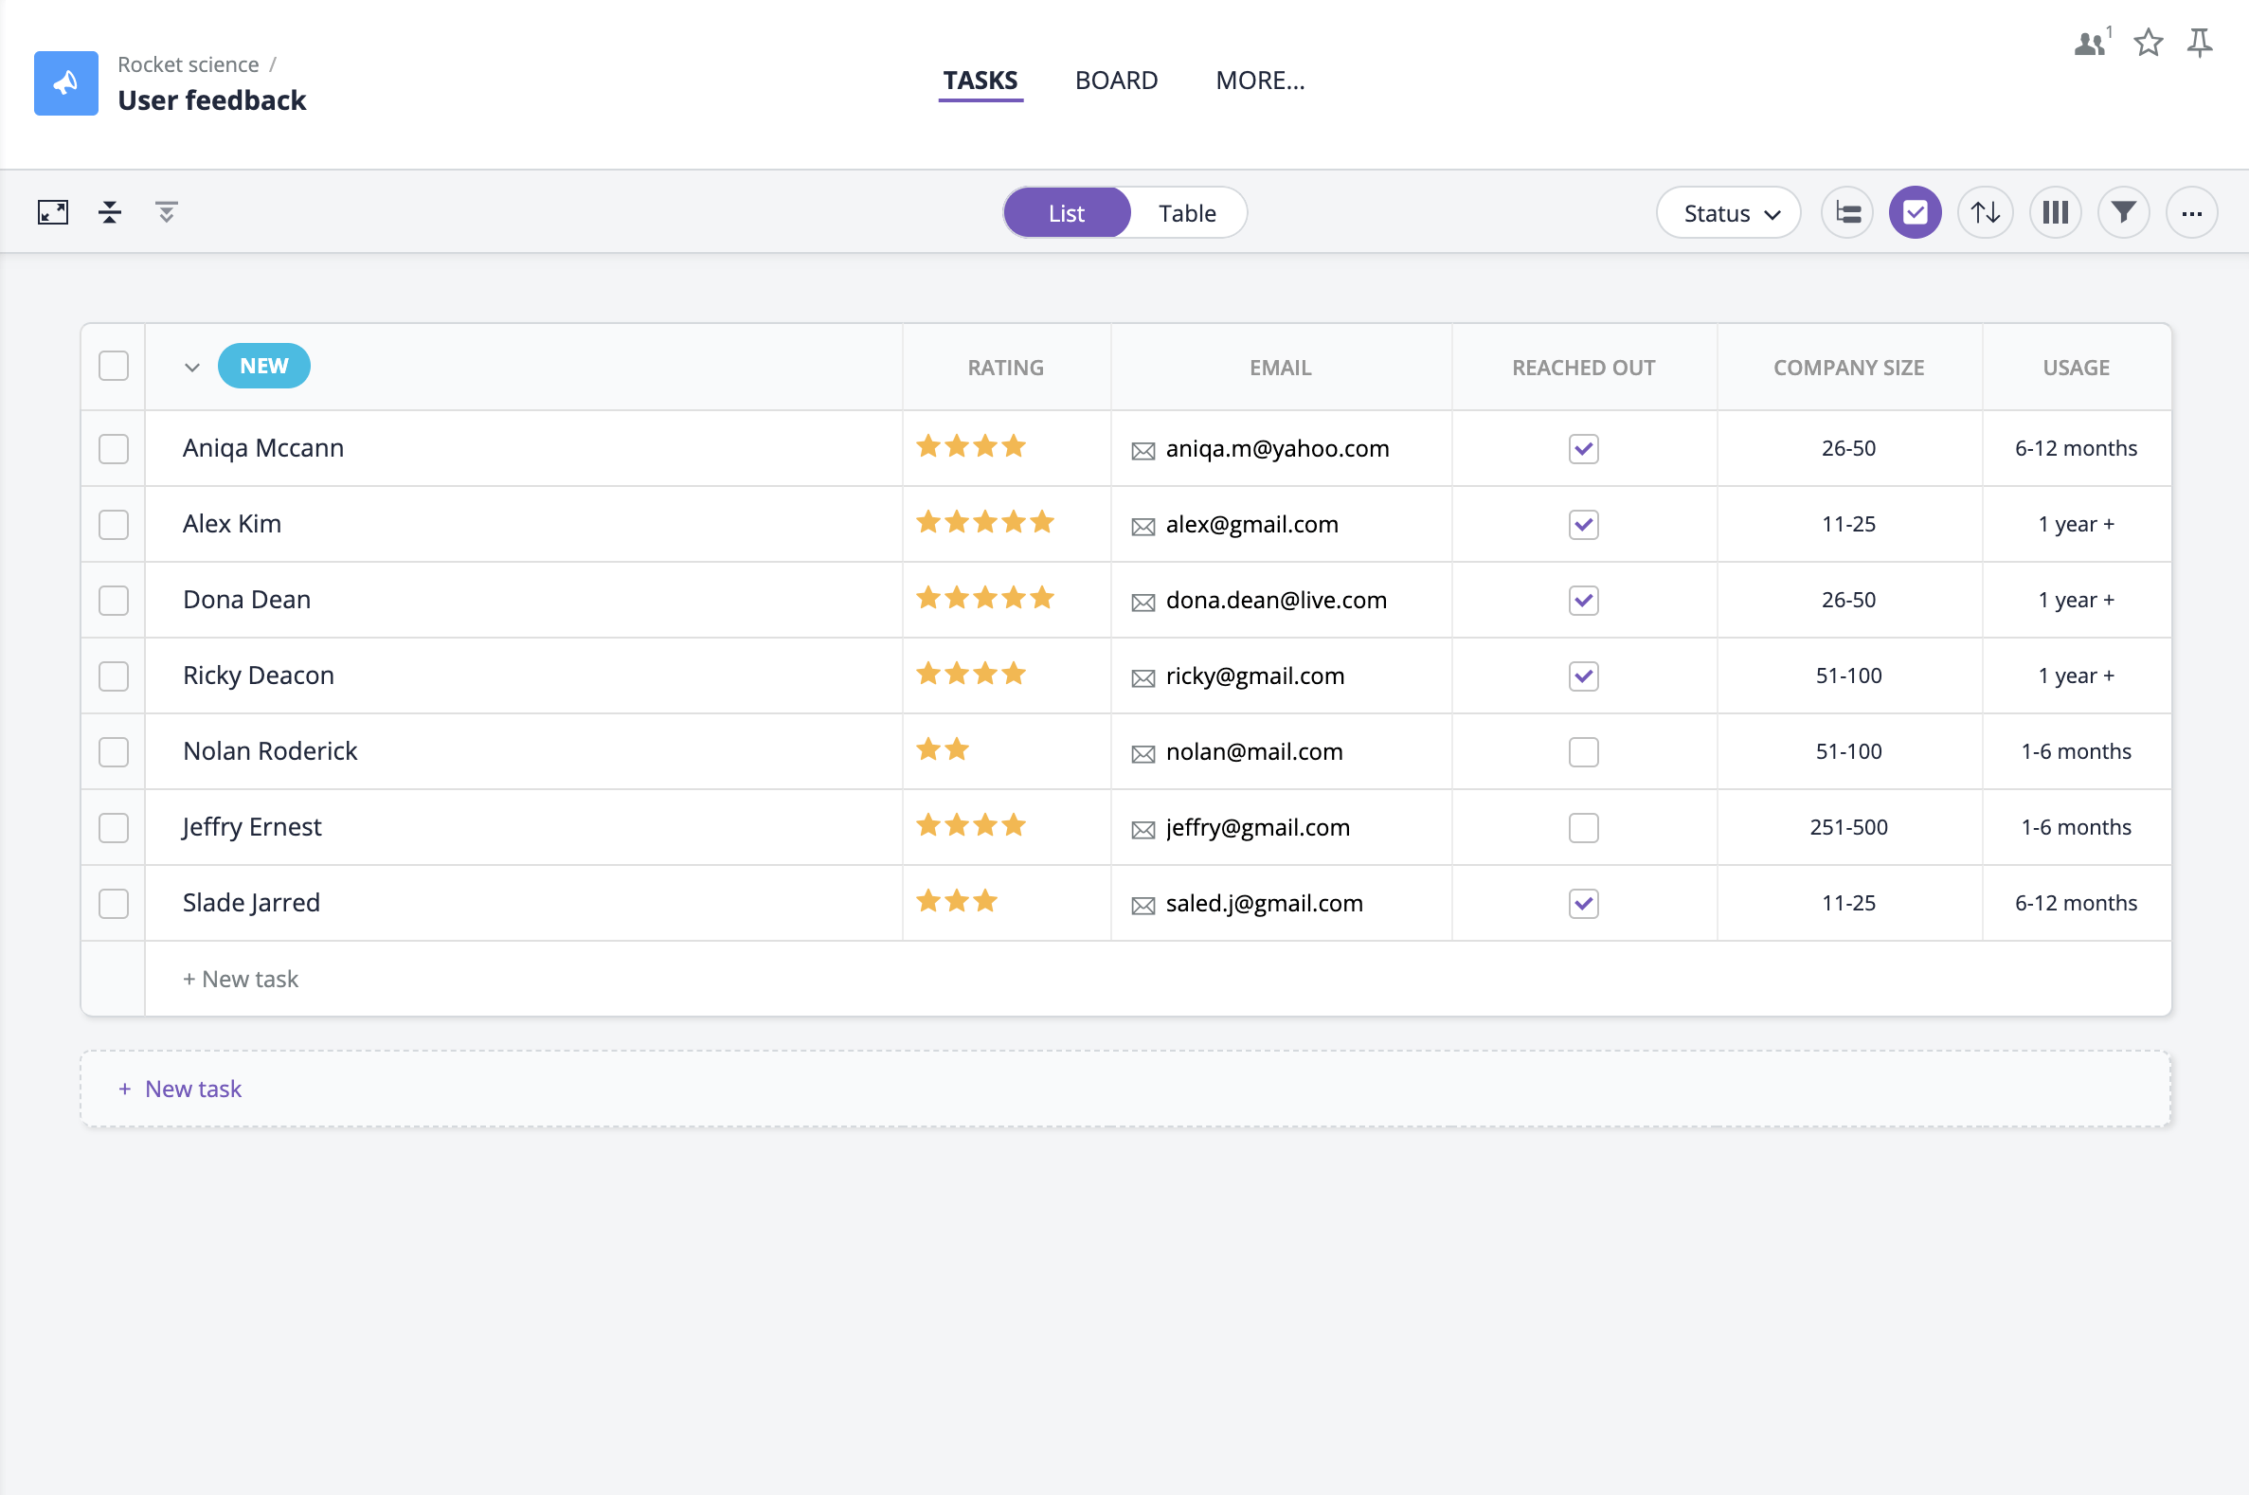
Task: Switch to the BOARD tab
Action: pyautogui.click(x=1116, y=81)
